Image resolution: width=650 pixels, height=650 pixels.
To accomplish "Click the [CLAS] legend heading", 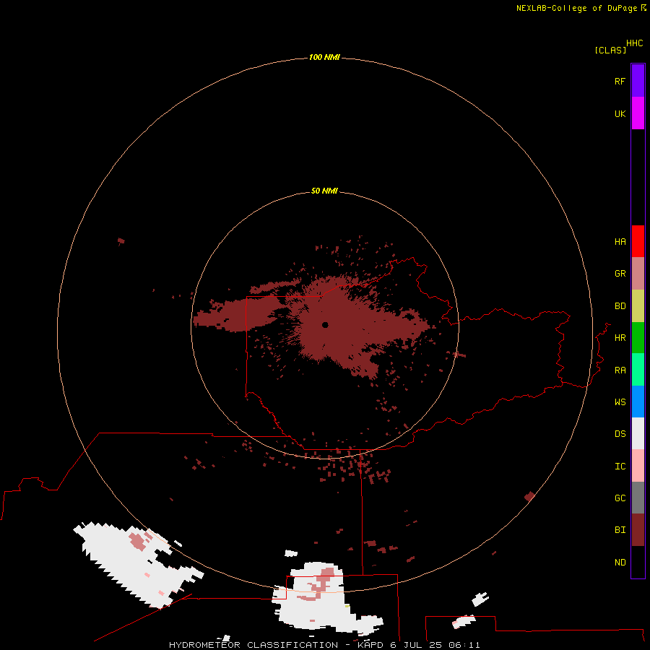I will (x=610, y=50).
